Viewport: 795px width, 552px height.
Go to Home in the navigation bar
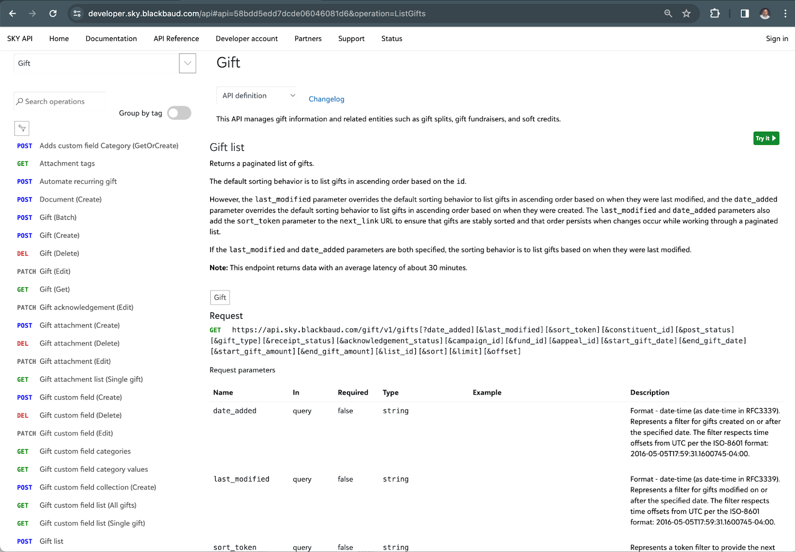click(x=59, y=38)
